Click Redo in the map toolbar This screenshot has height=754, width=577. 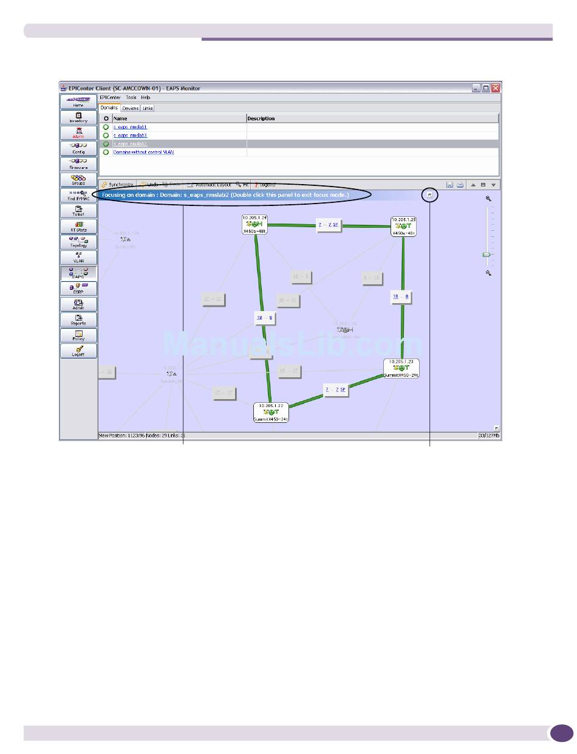[x=171, y=185]
